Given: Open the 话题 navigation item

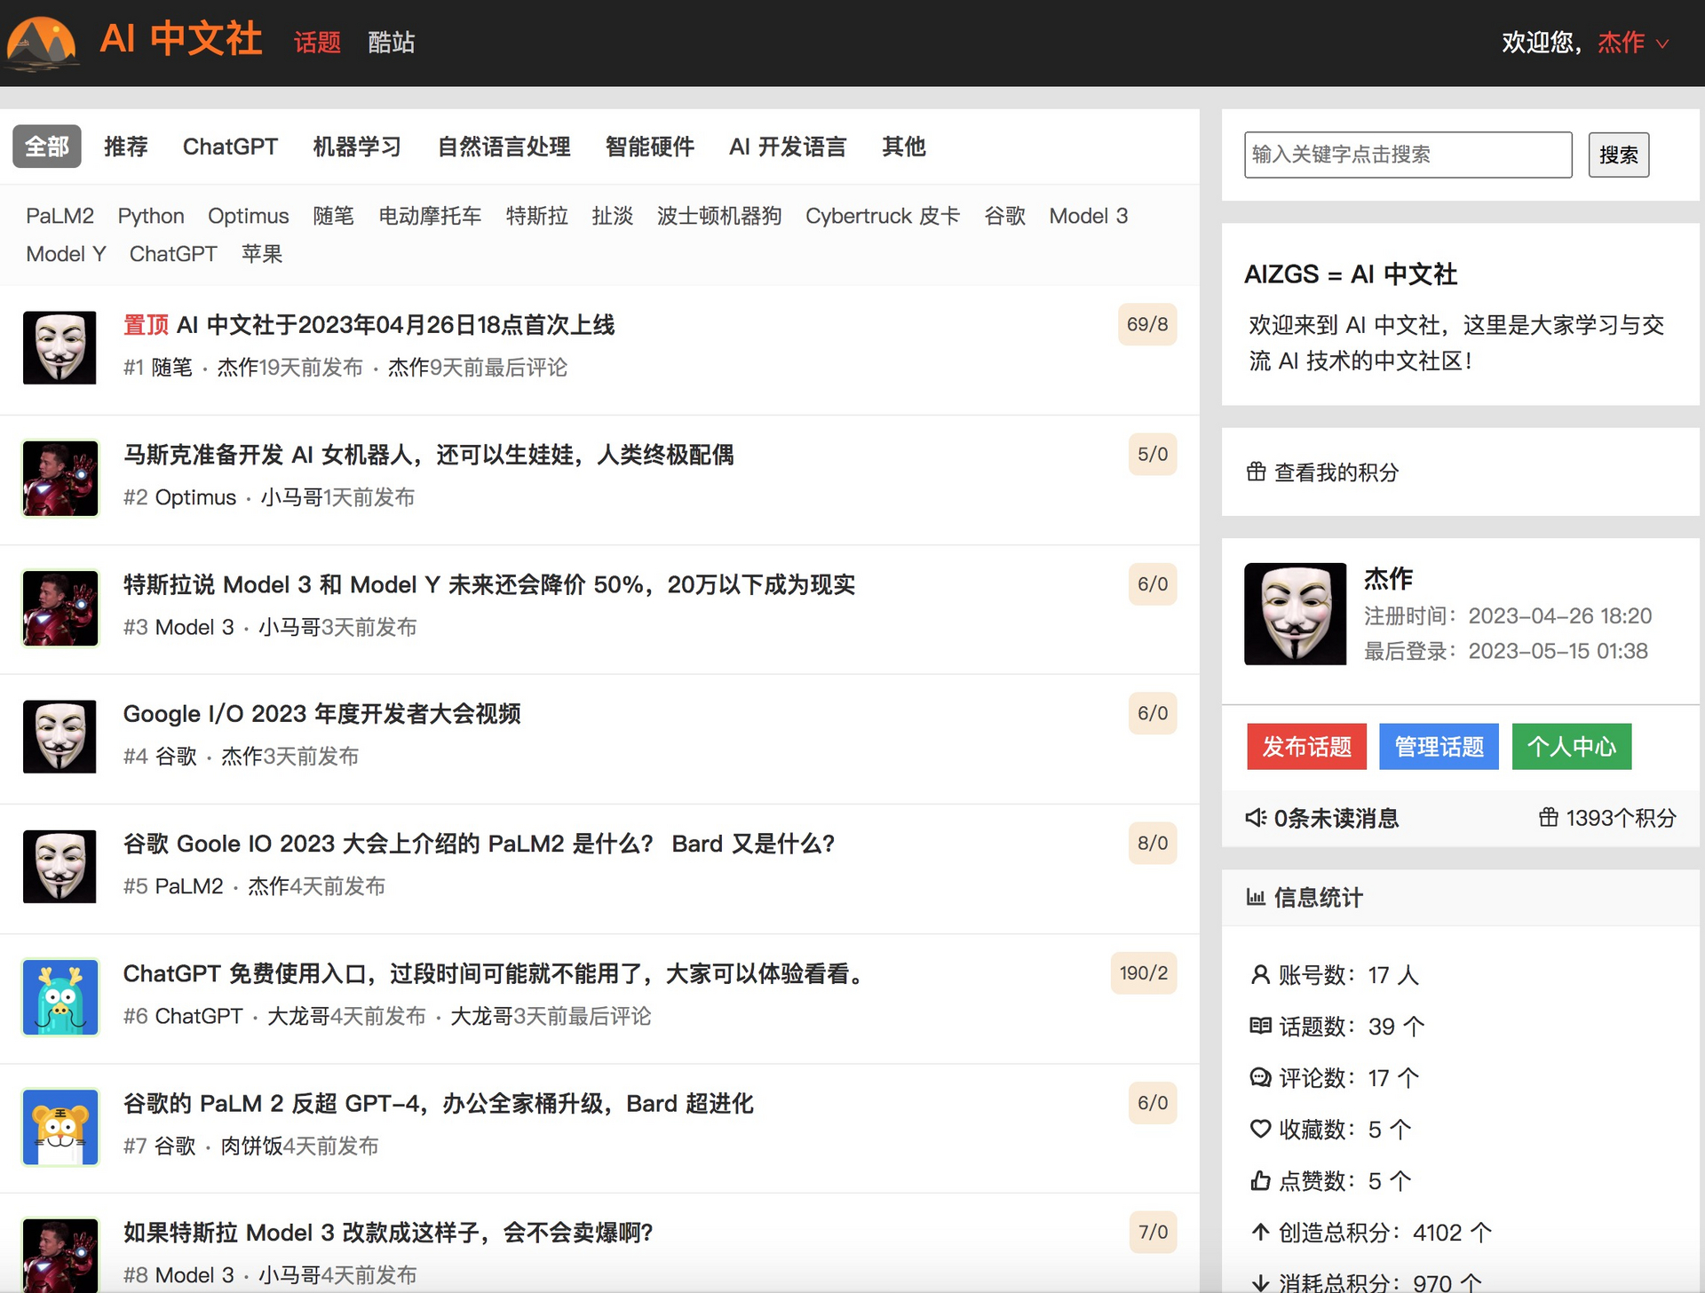Looking at the screenshot, I should pos(317,42).
